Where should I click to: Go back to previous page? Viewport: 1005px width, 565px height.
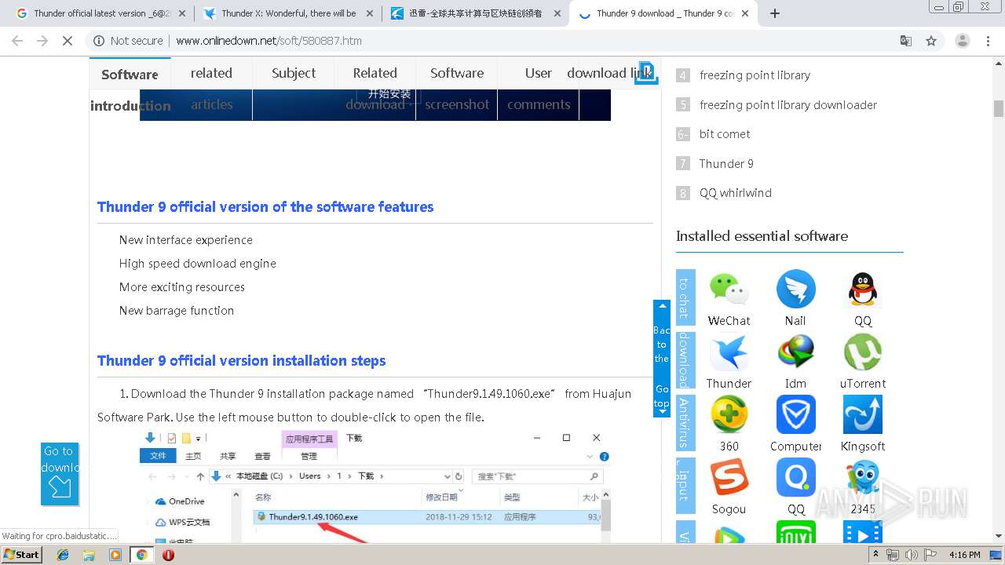tap(17, 41)
